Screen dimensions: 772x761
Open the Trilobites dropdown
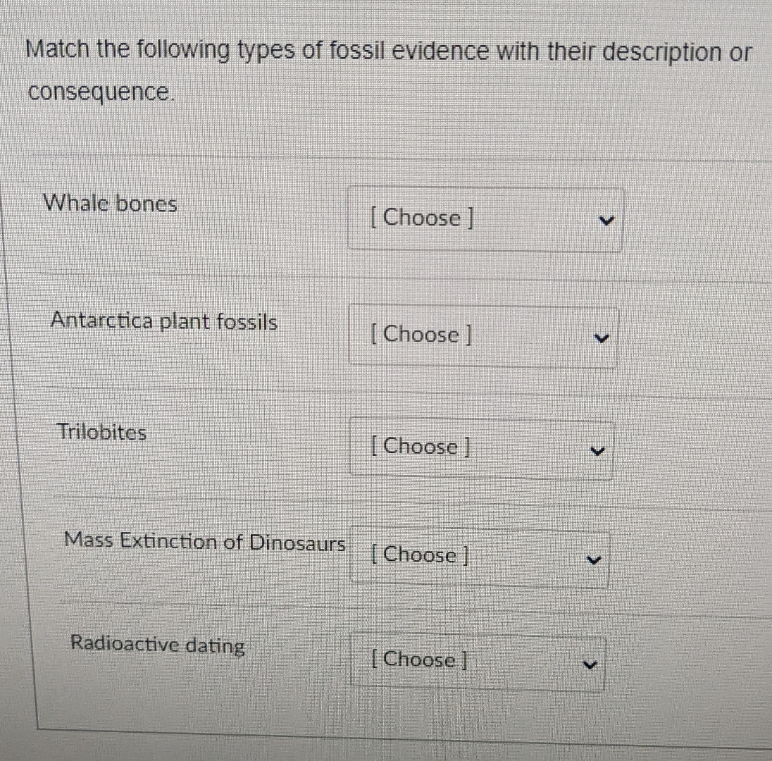[482, 447]
